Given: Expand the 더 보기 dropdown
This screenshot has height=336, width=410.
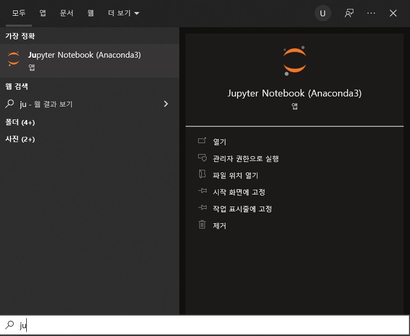Looking at the screenshot, I should pos(123,13).
